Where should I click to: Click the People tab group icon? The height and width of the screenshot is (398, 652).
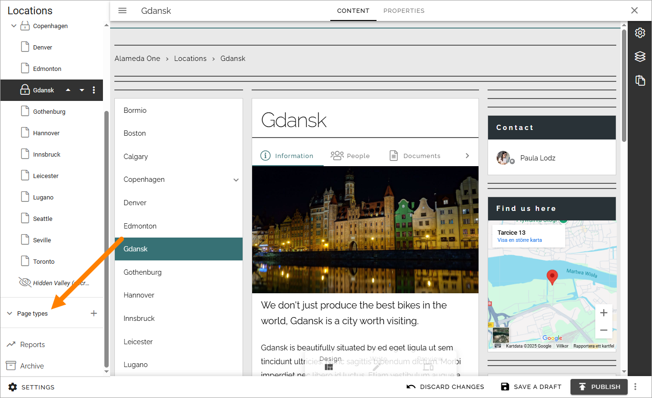pyautogui.click(x=337, y=156)
